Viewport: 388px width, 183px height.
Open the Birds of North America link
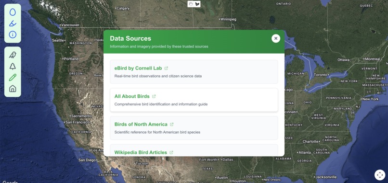141,125
